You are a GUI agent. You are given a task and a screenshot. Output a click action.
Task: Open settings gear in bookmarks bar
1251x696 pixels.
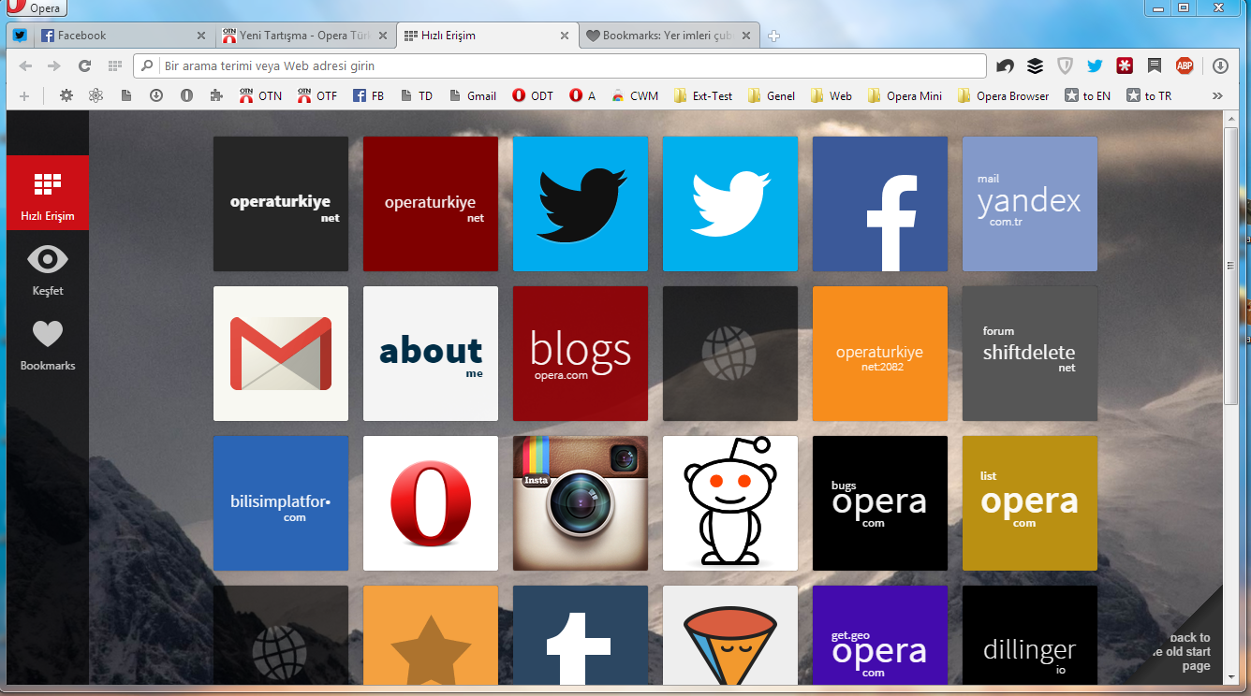(66, 95)
